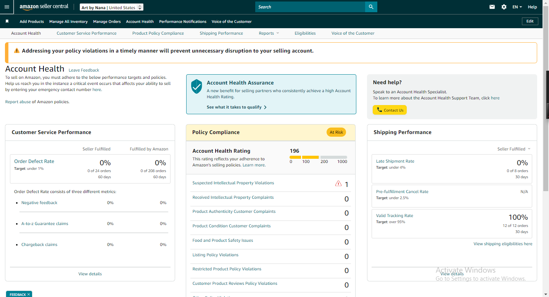Click the rating score 196

(x=295, y=151)
